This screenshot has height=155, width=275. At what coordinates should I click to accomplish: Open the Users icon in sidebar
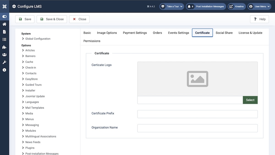tap(4, 55)
